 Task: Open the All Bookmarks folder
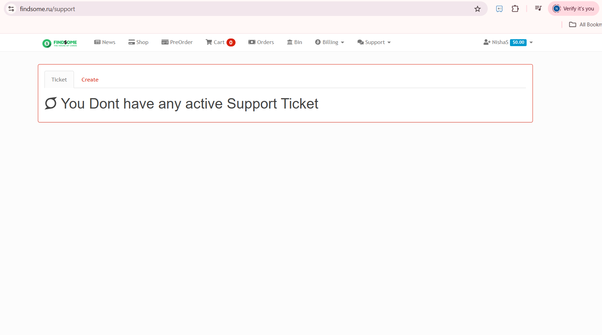pos(585,25)
